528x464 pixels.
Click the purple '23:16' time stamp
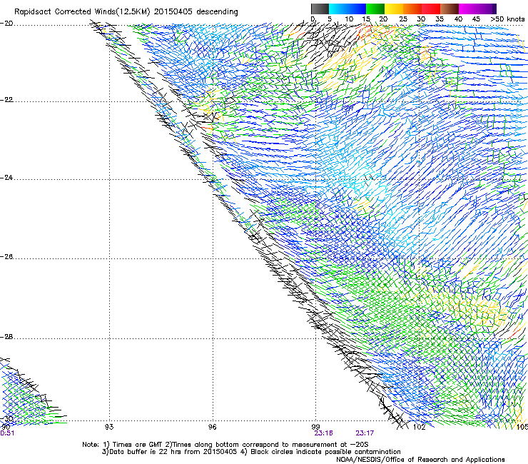[x=324, y=433]
